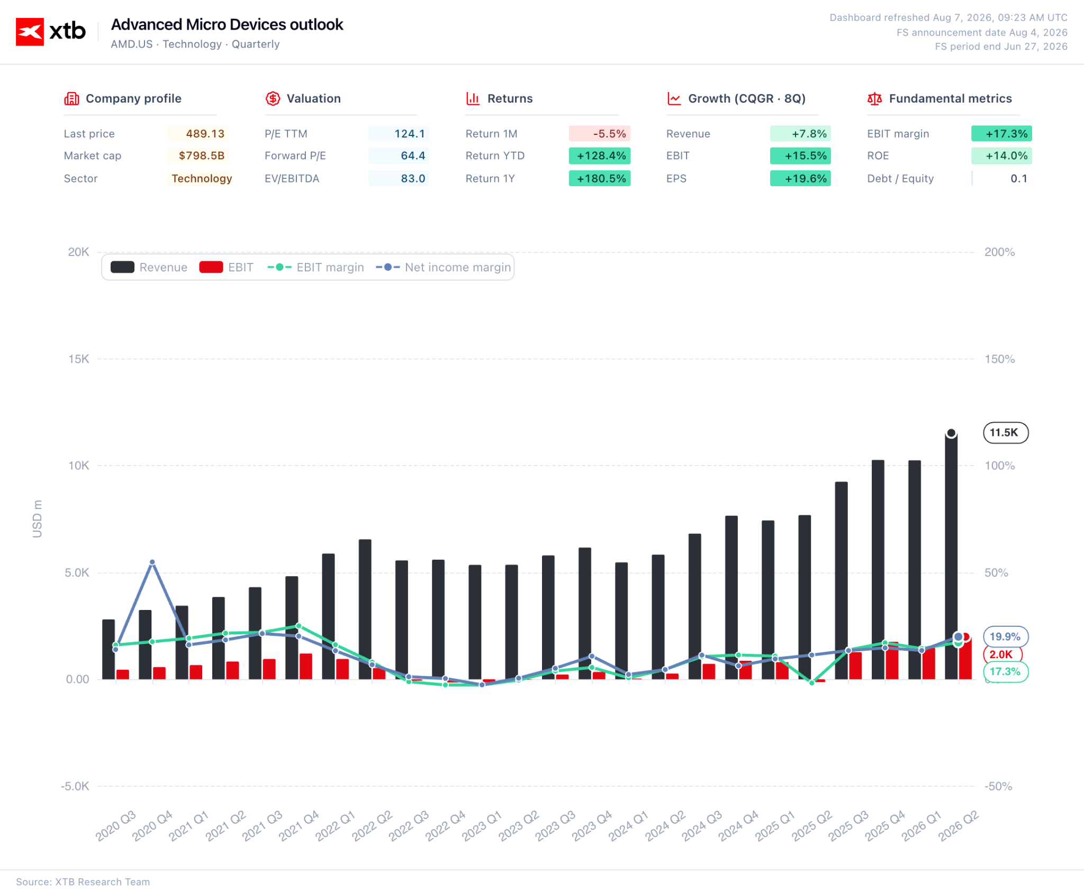Click the Returns bar chart icon
Image resolution: width=1084 pixels, height=893 pixels.
click(x=473, y=98)
